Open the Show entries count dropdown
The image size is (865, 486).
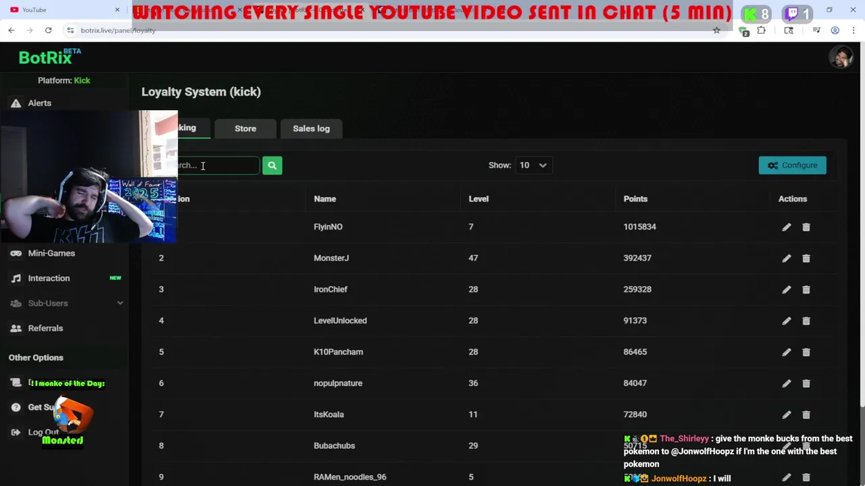pos(533,165)
